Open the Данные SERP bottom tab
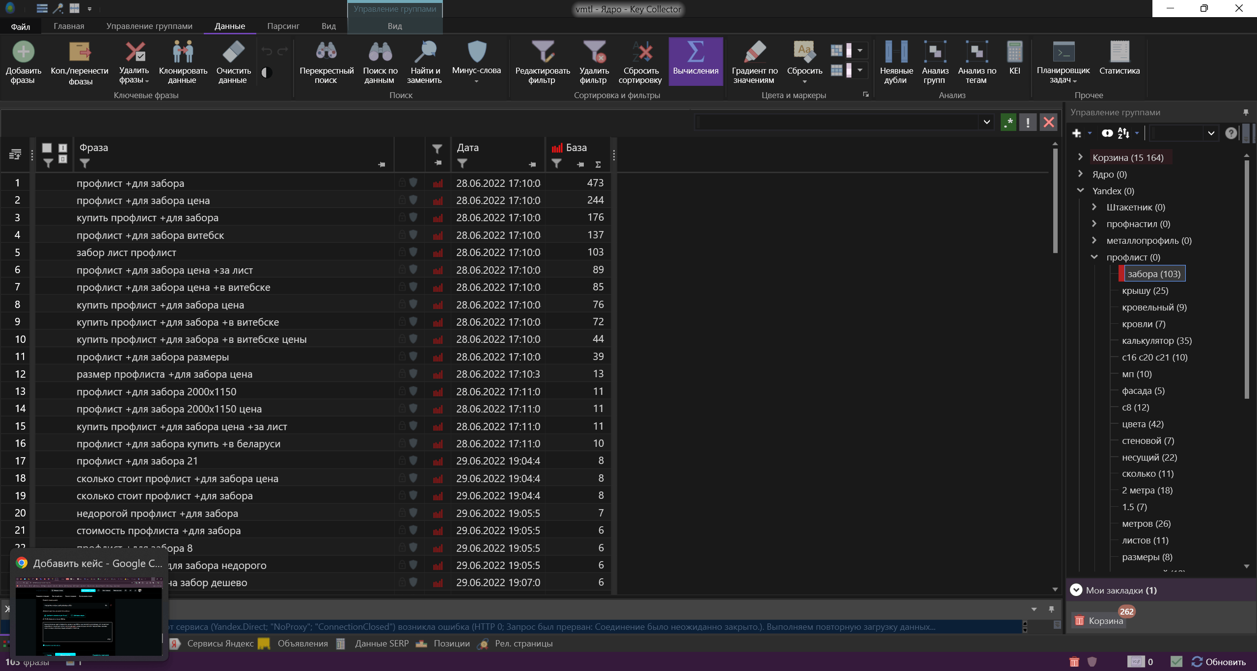The image size is (1257, 671). click(x=381, y=644)
